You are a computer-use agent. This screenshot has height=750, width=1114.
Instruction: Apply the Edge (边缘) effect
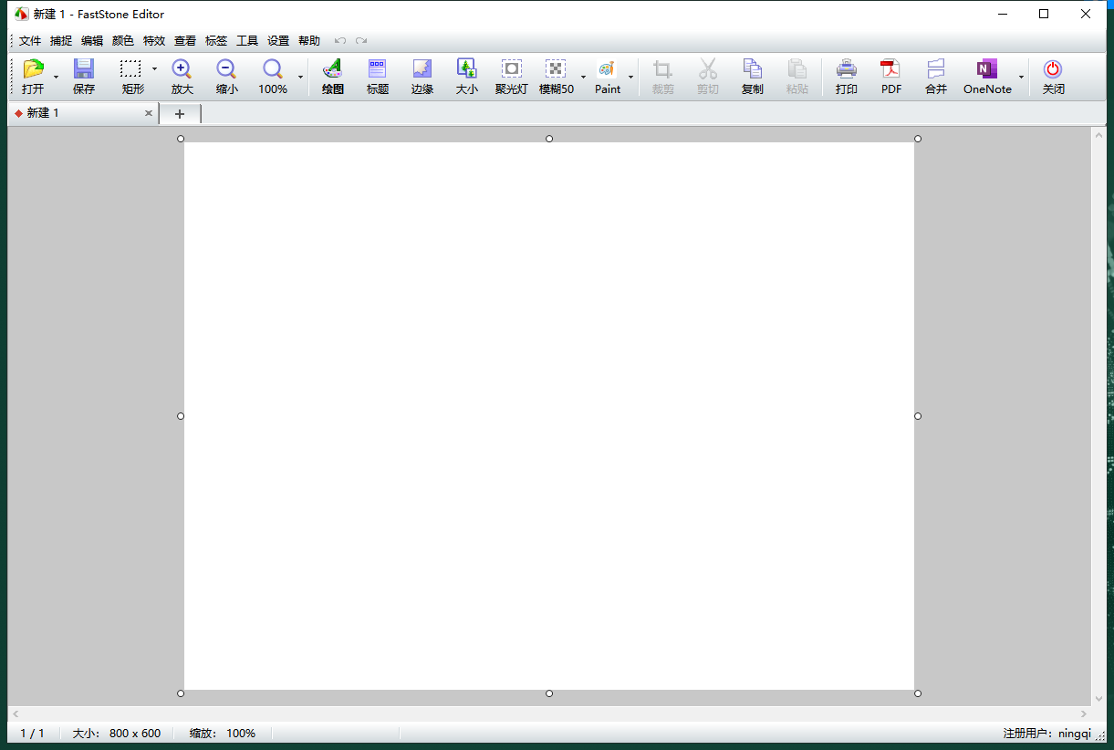click(422, 76)
